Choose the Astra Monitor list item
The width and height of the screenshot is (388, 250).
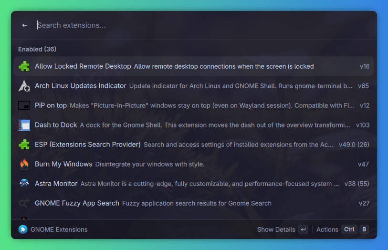tap(194, 184)
